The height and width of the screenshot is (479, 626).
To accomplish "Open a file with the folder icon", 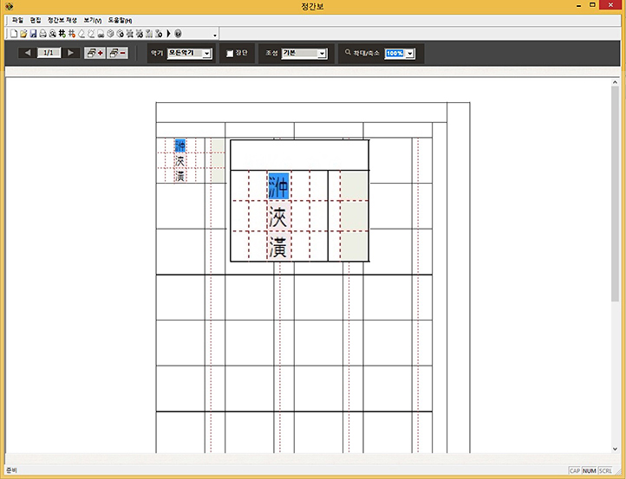I will 23,34.
